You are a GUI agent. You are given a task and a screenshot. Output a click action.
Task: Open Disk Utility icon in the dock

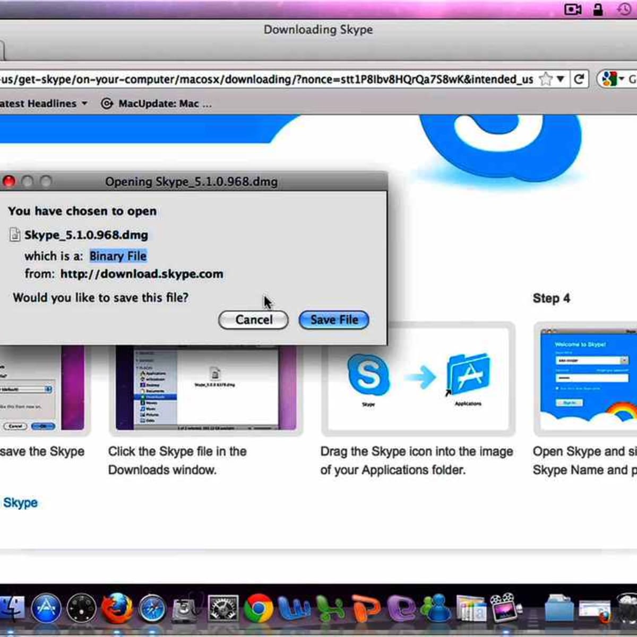point(186,608)
